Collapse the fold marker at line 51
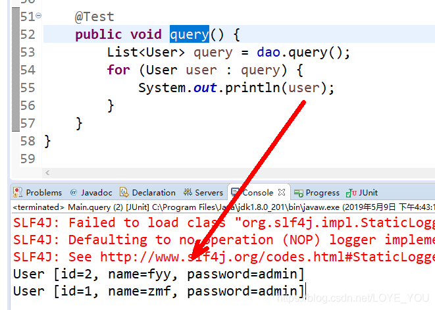This screenshot has height=310, width=435. point(39,16)
